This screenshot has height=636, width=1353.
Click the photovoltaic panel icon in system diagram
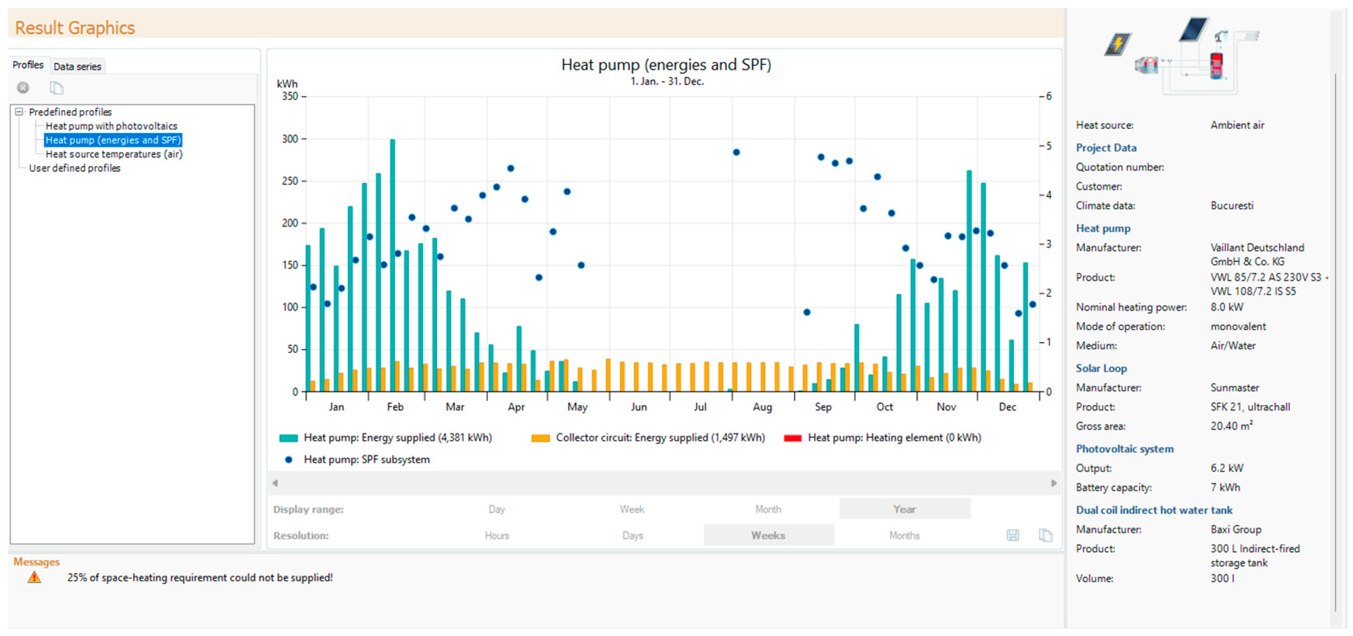coord(1118,44)
